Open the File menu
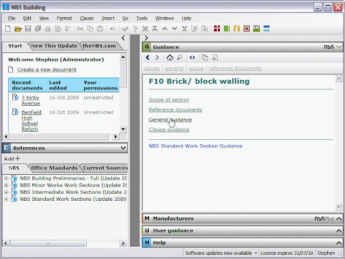Screen dimensions: 345x259 pos(12,18)
